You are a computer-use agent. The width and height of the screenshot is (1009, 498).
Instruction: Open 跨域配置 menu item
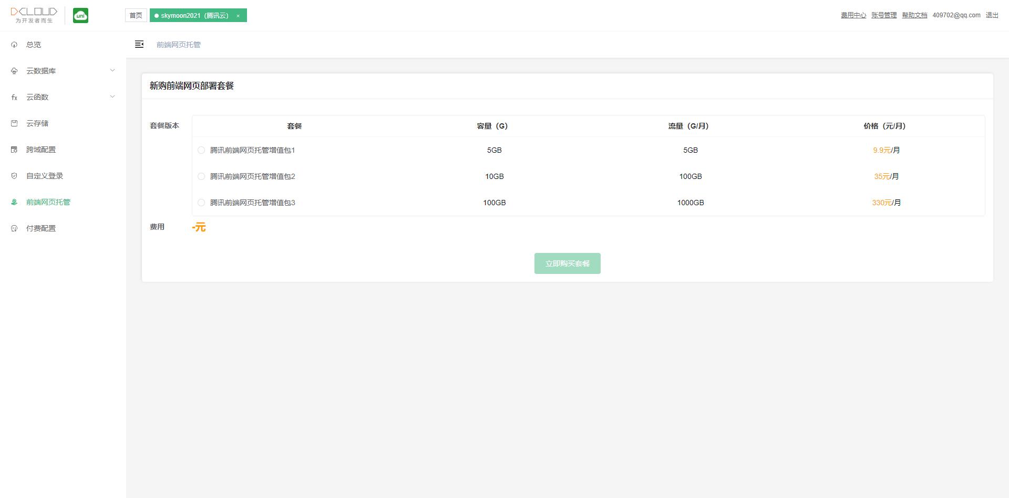(x=63, y=150)
